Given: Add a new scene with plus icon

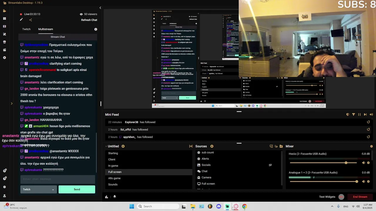Looking at the screenshot, I should (x=123, y=146).
